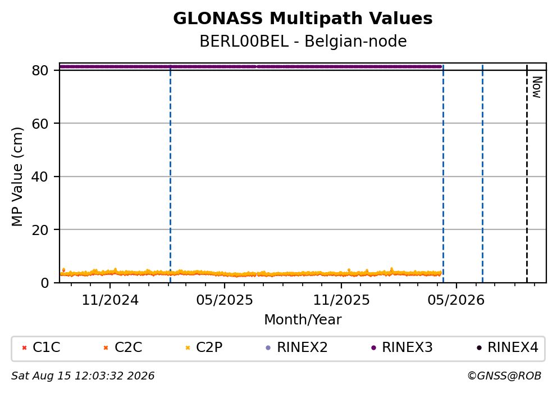Viewport: 557px width, 393px height.
Task: Click the 60 y-axis tick label
Action: [40, 124]
